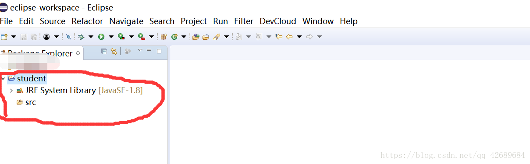Screen dimensions: 530x164
Task: Click the Back navigation arrow
Action: 289,37
